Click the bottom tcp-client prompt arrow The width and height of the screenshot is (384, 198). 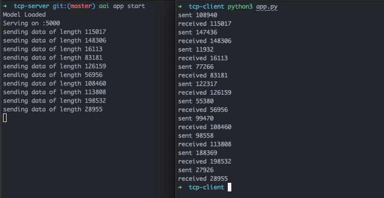(180, 187)
